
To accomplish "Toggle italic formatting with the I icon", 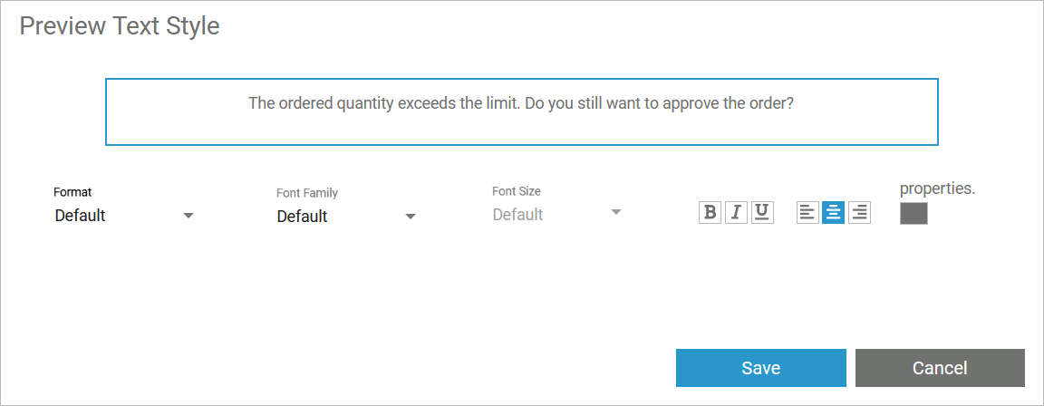I will tap(736, 212).
